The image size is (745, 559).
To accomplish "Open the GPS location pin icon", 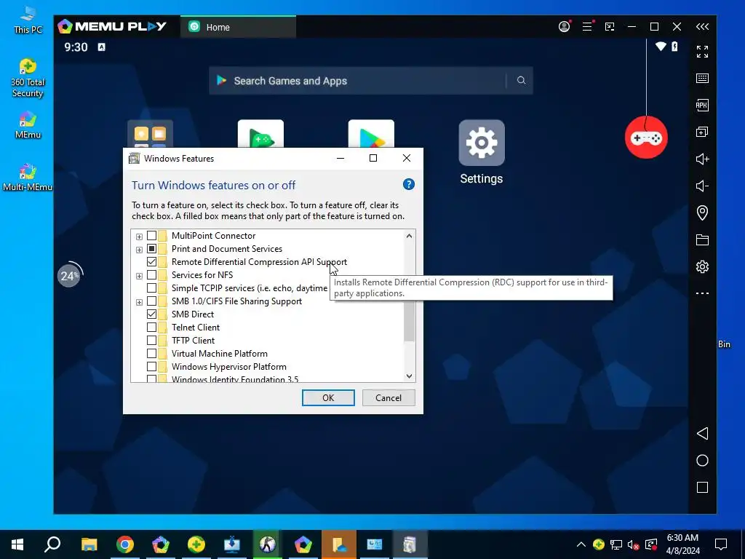I will pos(702,213).
